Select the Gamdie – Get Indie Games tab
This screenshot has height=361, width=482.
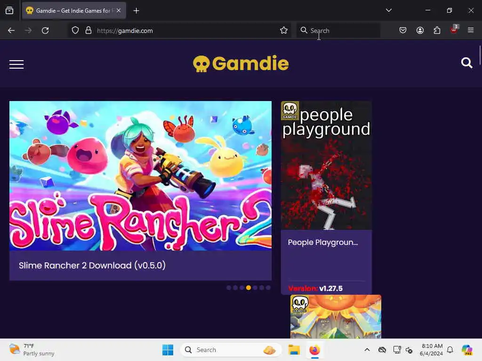(x=74, y=11)
